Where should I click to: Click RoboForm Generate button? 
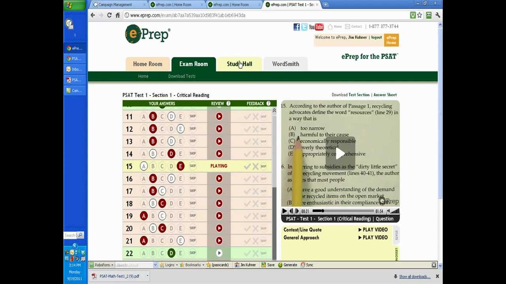(x=287, y=265)
